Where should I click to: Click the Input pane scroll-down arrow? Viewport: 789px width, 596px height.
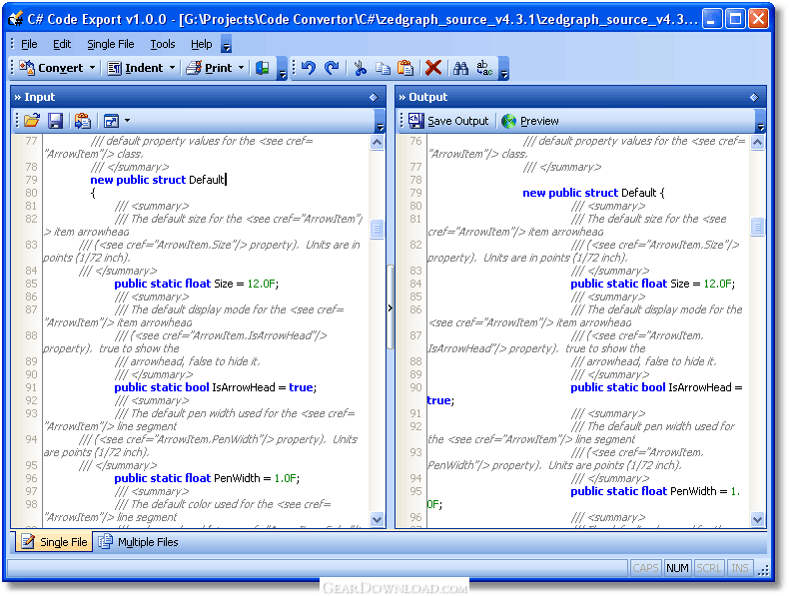coord(377,519)
